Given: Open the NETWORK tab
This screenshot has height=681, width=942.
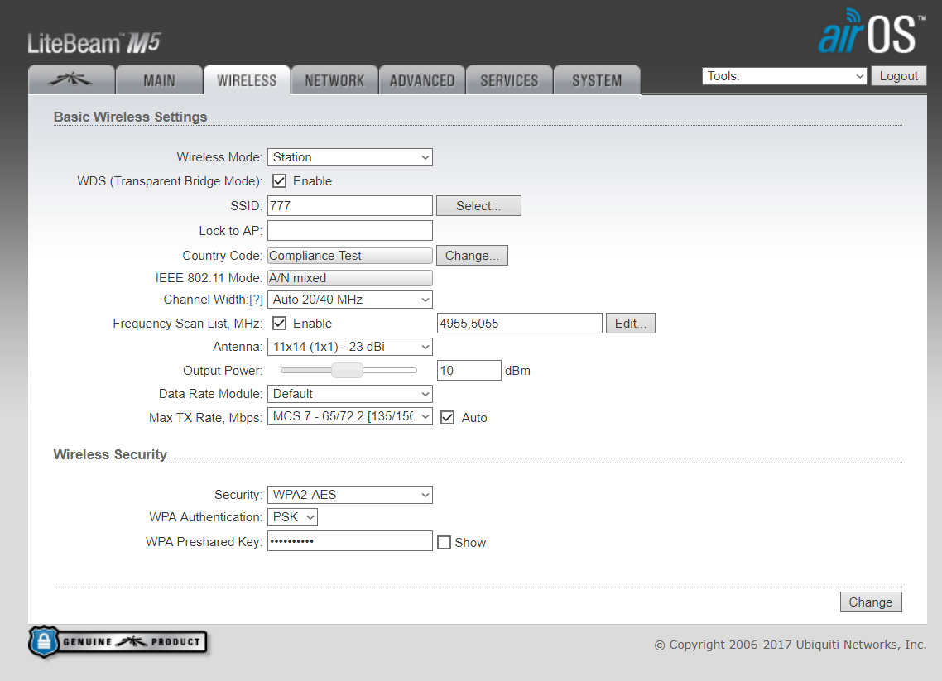Looking at the screenshot, I should [334, 80].
